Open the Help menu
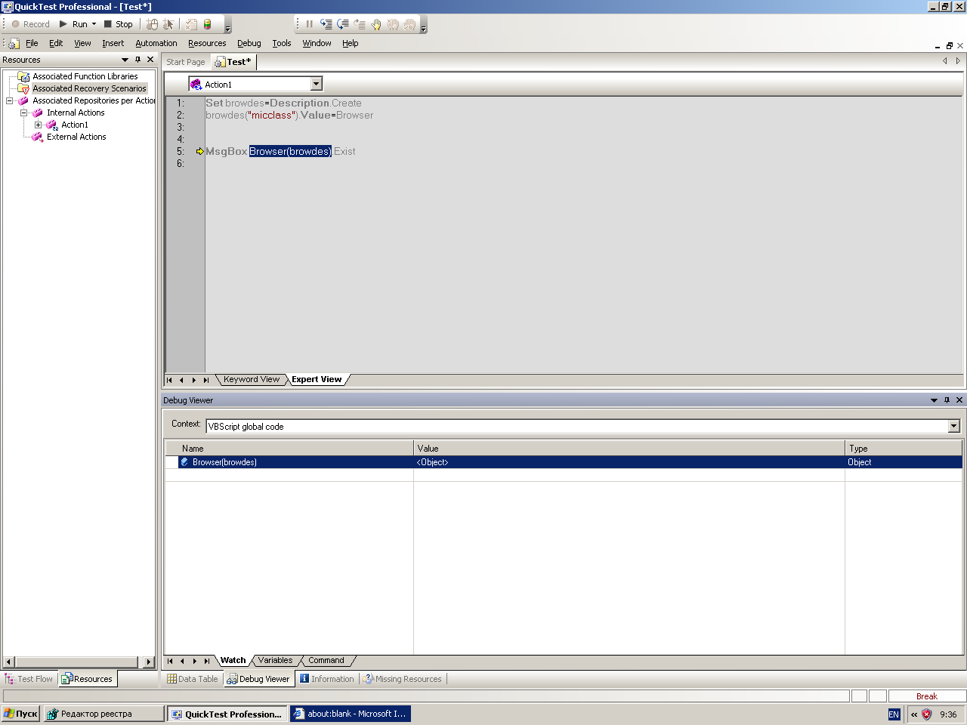This screenshot has width=967, height=725. coord(350,43)
